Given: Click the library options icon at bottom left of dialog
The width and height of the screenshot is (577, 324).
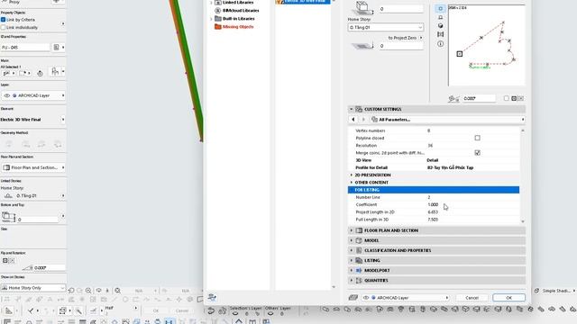Looking at the screenshot, I should point(212,297).
